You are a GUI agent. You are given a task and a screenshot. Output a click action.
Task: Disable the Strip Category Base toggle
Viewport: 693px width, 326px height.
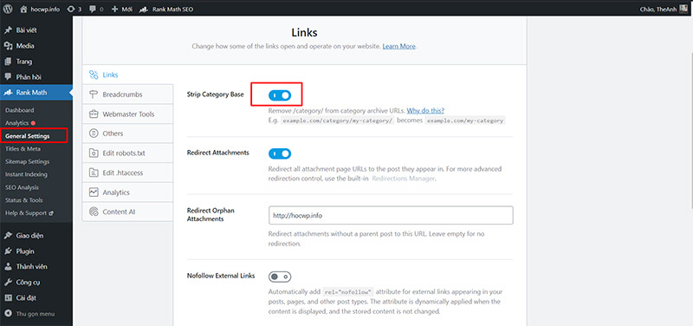pos(280,95)
